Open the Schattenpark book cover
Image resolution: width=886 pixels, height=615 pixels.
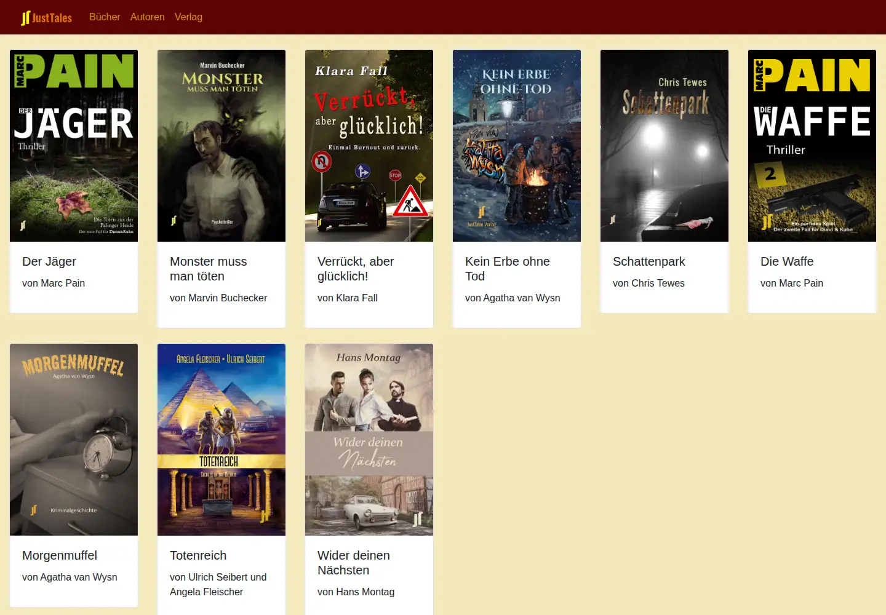pyautogui.click(x=664, y=146)
